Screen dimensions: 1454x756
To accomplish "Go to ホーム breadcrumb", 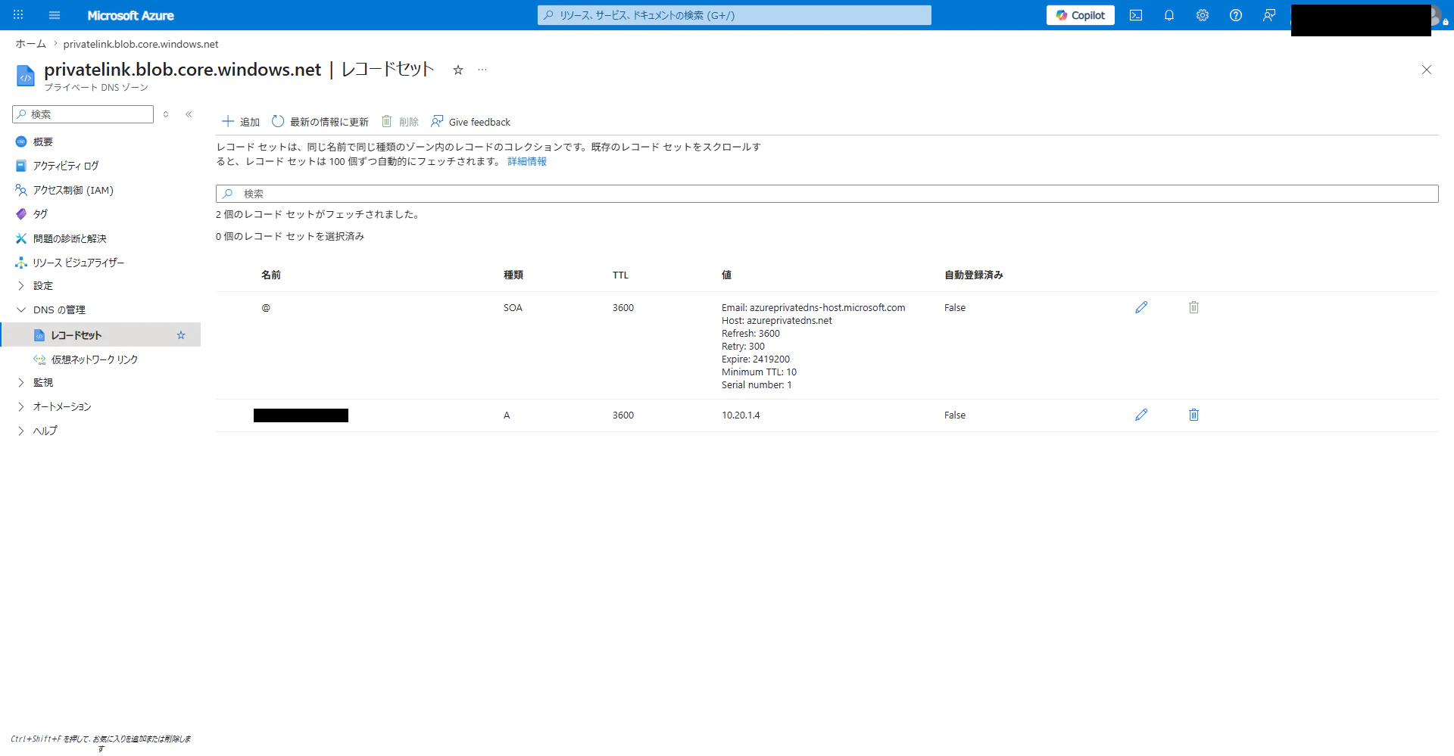I will tap(30, 44).
